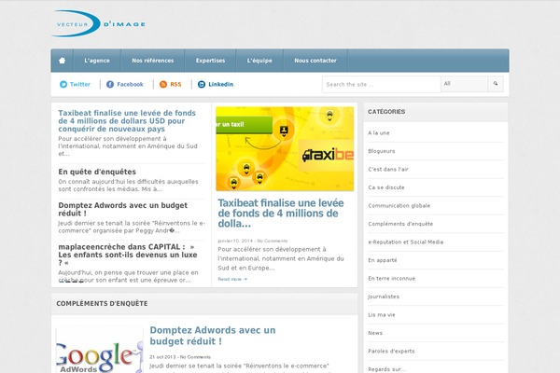Viewport: 560px width, 373px height.
Task: Click the Twitter bird icon
Action: [63, 84]
